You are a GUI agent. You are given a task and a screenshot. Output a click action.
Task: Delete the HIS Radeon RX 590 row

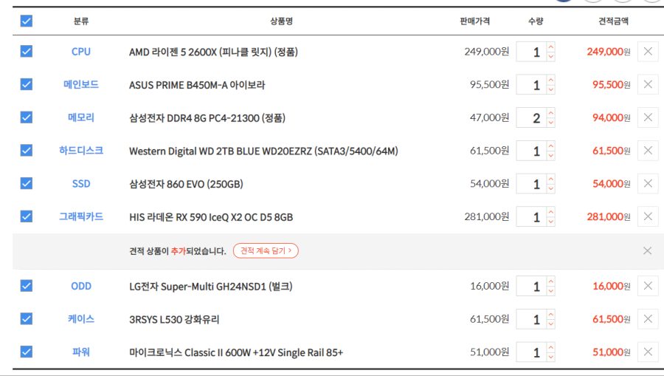(648, 216)
